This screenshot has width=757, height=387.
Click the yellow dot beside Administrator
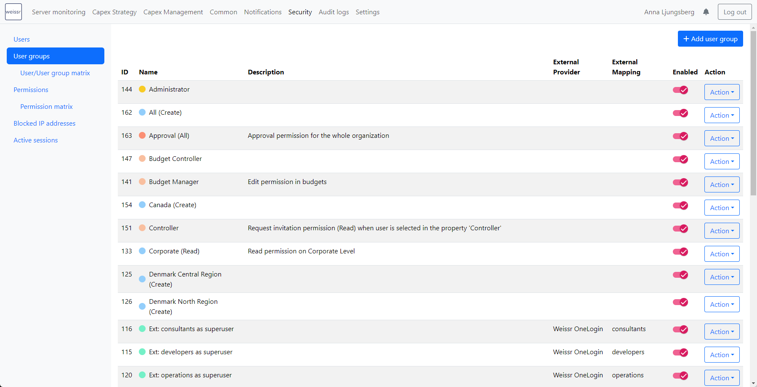click(142, 89)
